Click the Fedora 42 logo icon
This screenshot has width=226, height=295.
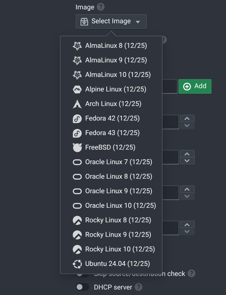pyautogui.click(x=77, y=119)
